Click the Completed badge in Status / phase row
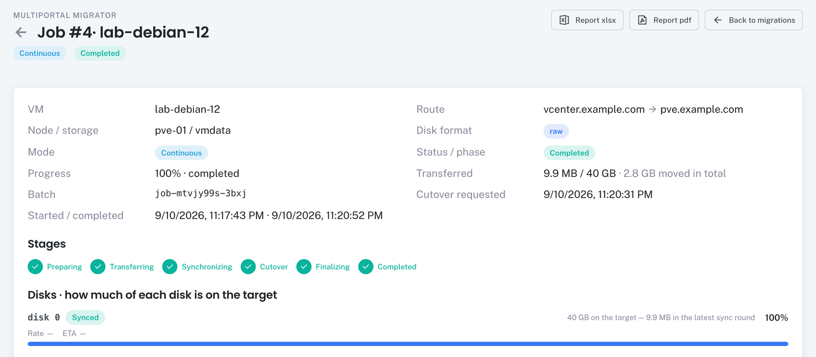Viewport: 816px width, 357px height. click(569, 153)
